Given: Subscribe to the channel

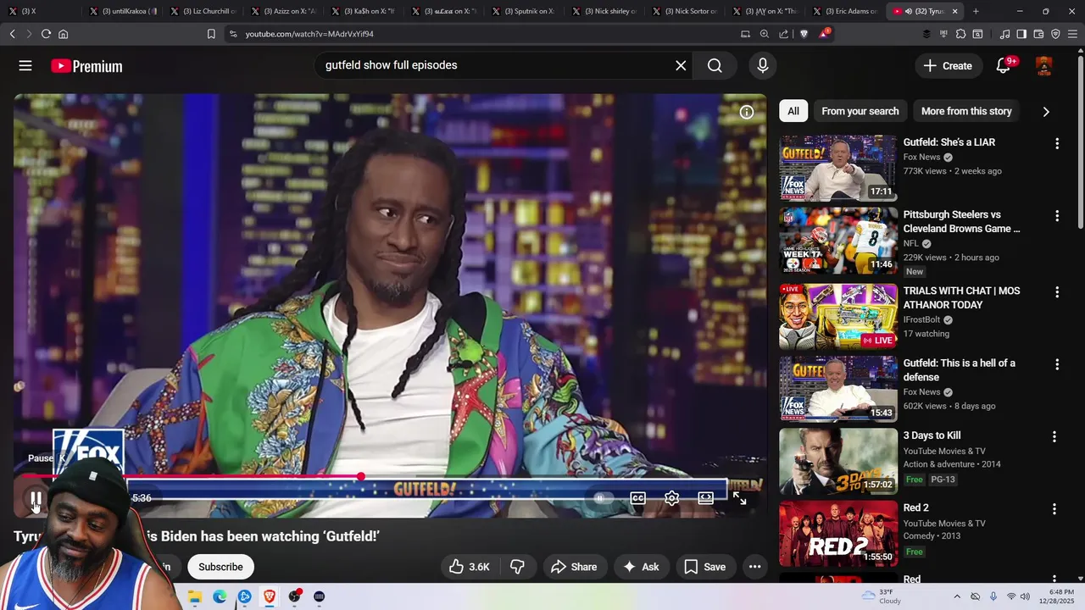Looking at the screenshot, I should (220, 567).
